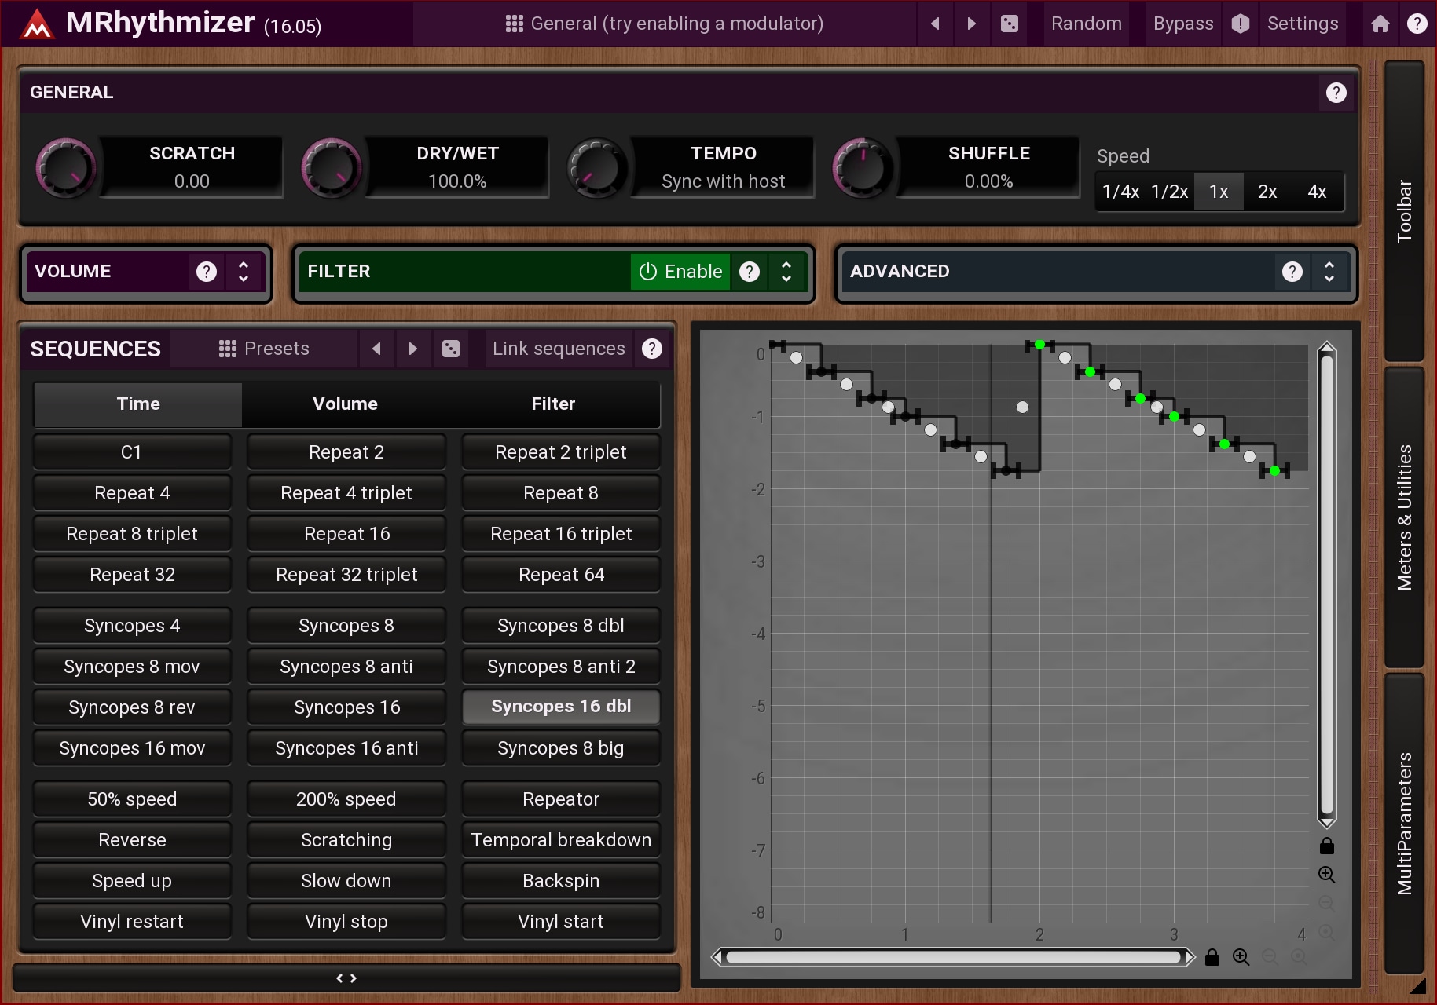The width and height of the screenshot is (1437, 1005).
Task: Open the Presets list in Sequences
Action: click(x=265, y=349)
